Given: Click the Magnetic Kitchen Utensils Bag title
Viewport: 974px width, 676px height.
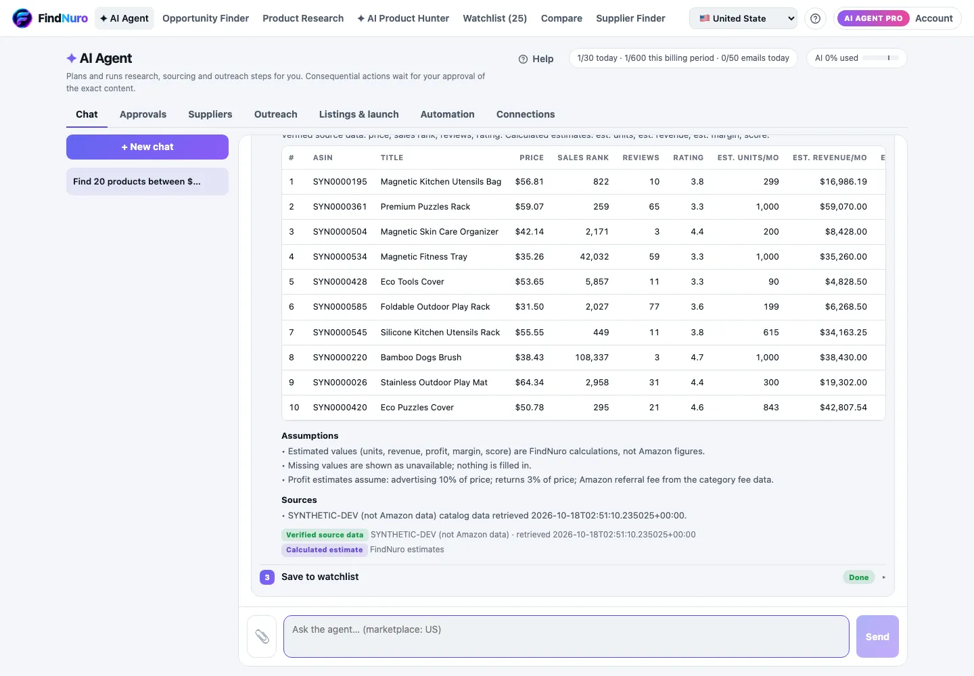Looking at the screenshot, I should click(x=441, y=182).
